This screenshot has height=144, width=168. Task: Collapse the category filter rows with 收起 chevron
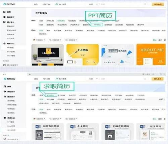162,99
